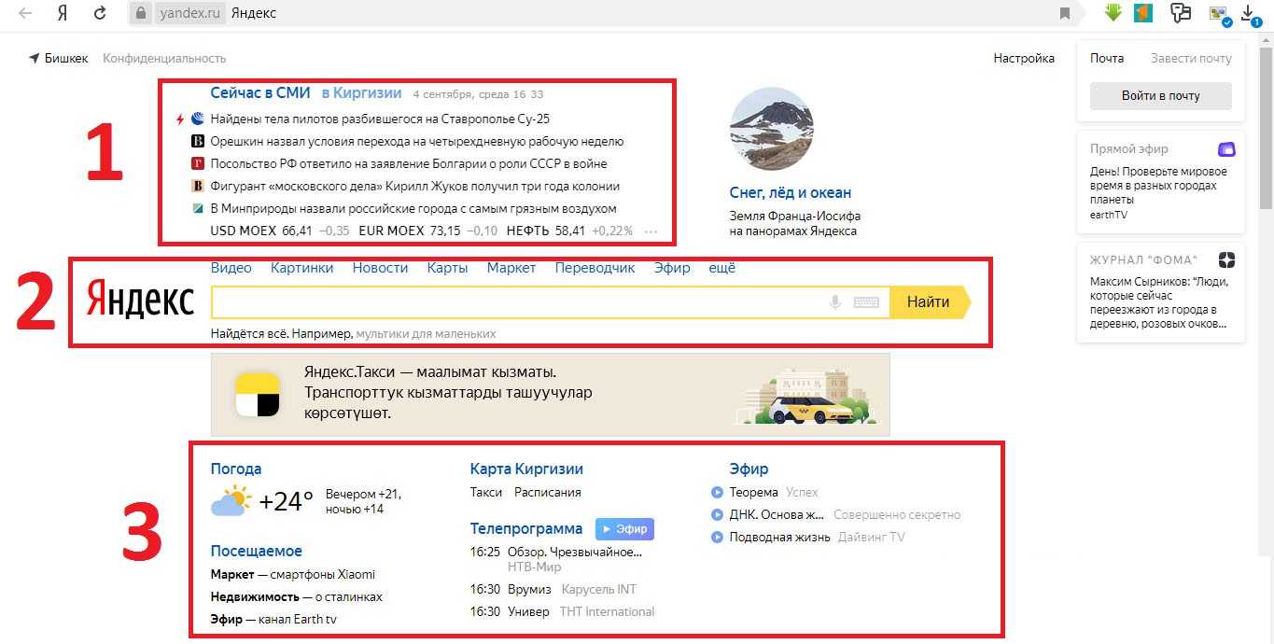
Task: Click the reload page icon
Action: click(x=100, y=13)
